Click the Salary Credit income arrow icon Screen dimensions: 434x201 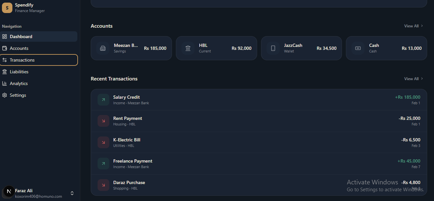tap(103, 100)
